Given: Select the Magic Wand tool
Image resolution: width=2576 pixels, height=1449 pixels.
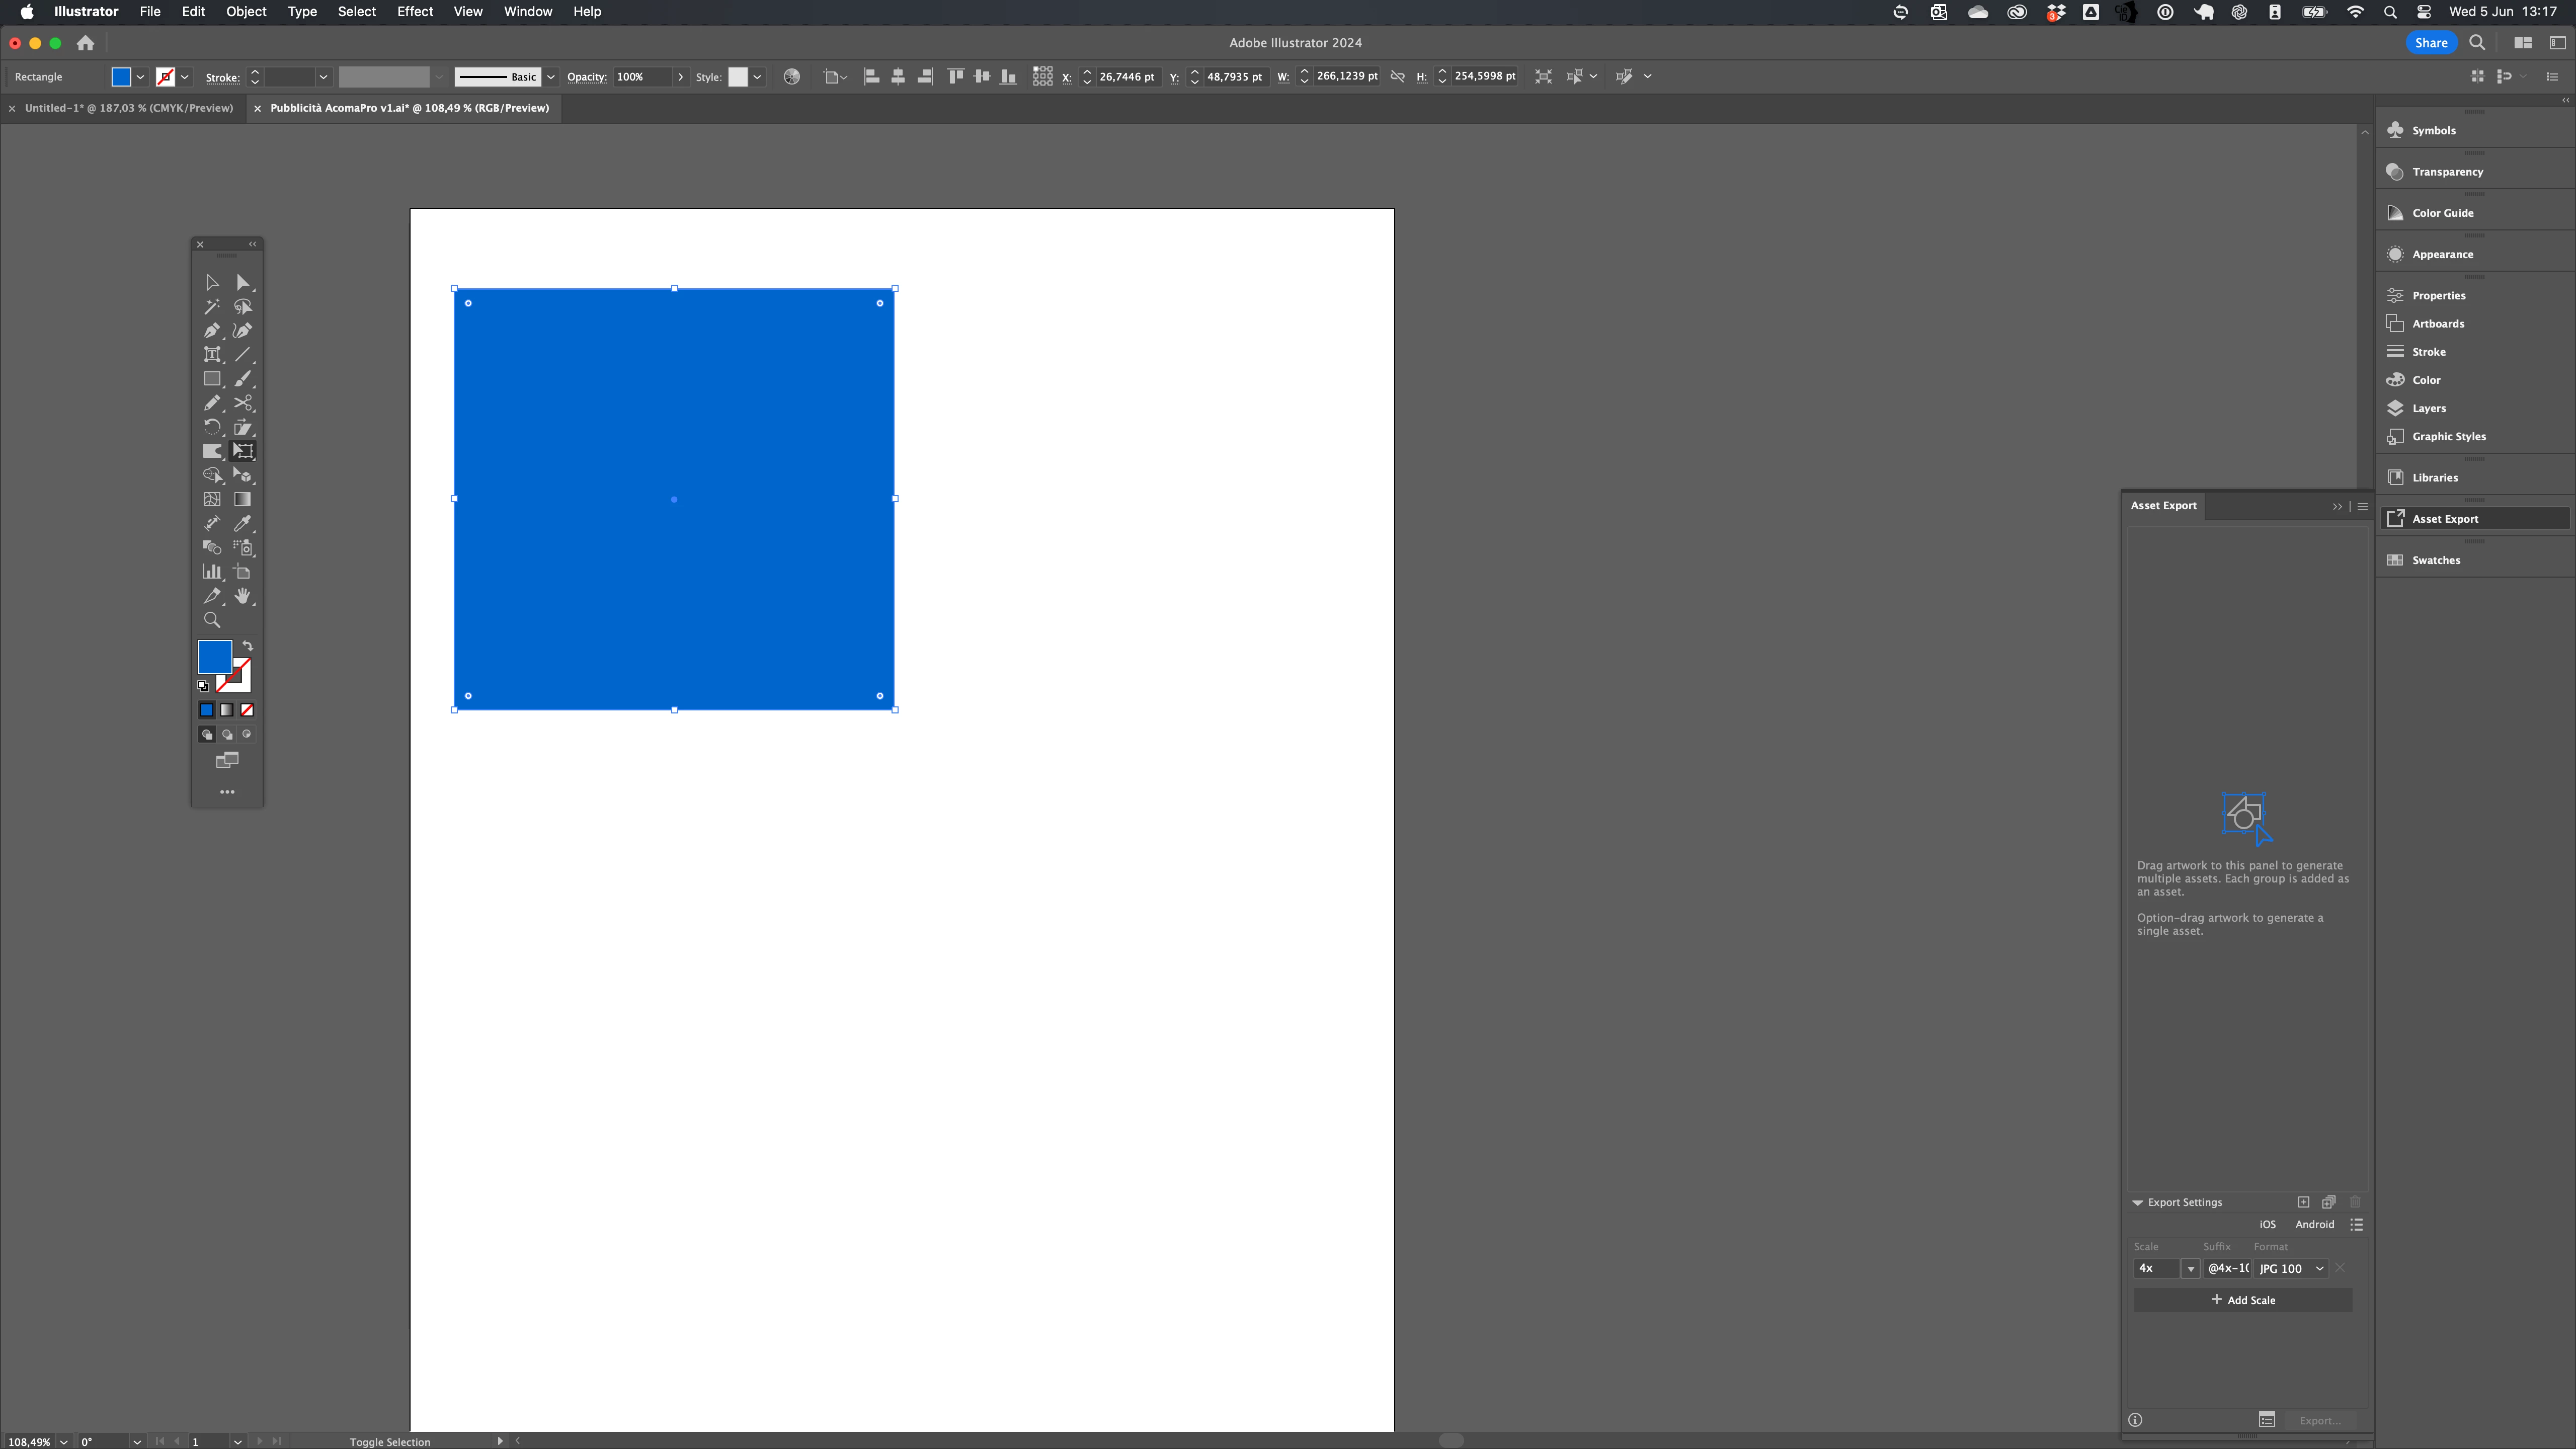Looking at the screenshot, I should [x=212, y=307].
